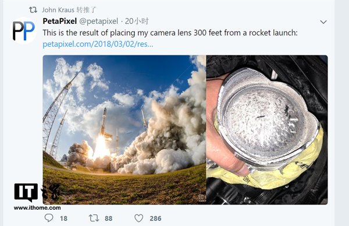Image resolution: width=349 pixels, height=226 pixels.
Task: Click the 88 retweets count
Action: [108, 218]
